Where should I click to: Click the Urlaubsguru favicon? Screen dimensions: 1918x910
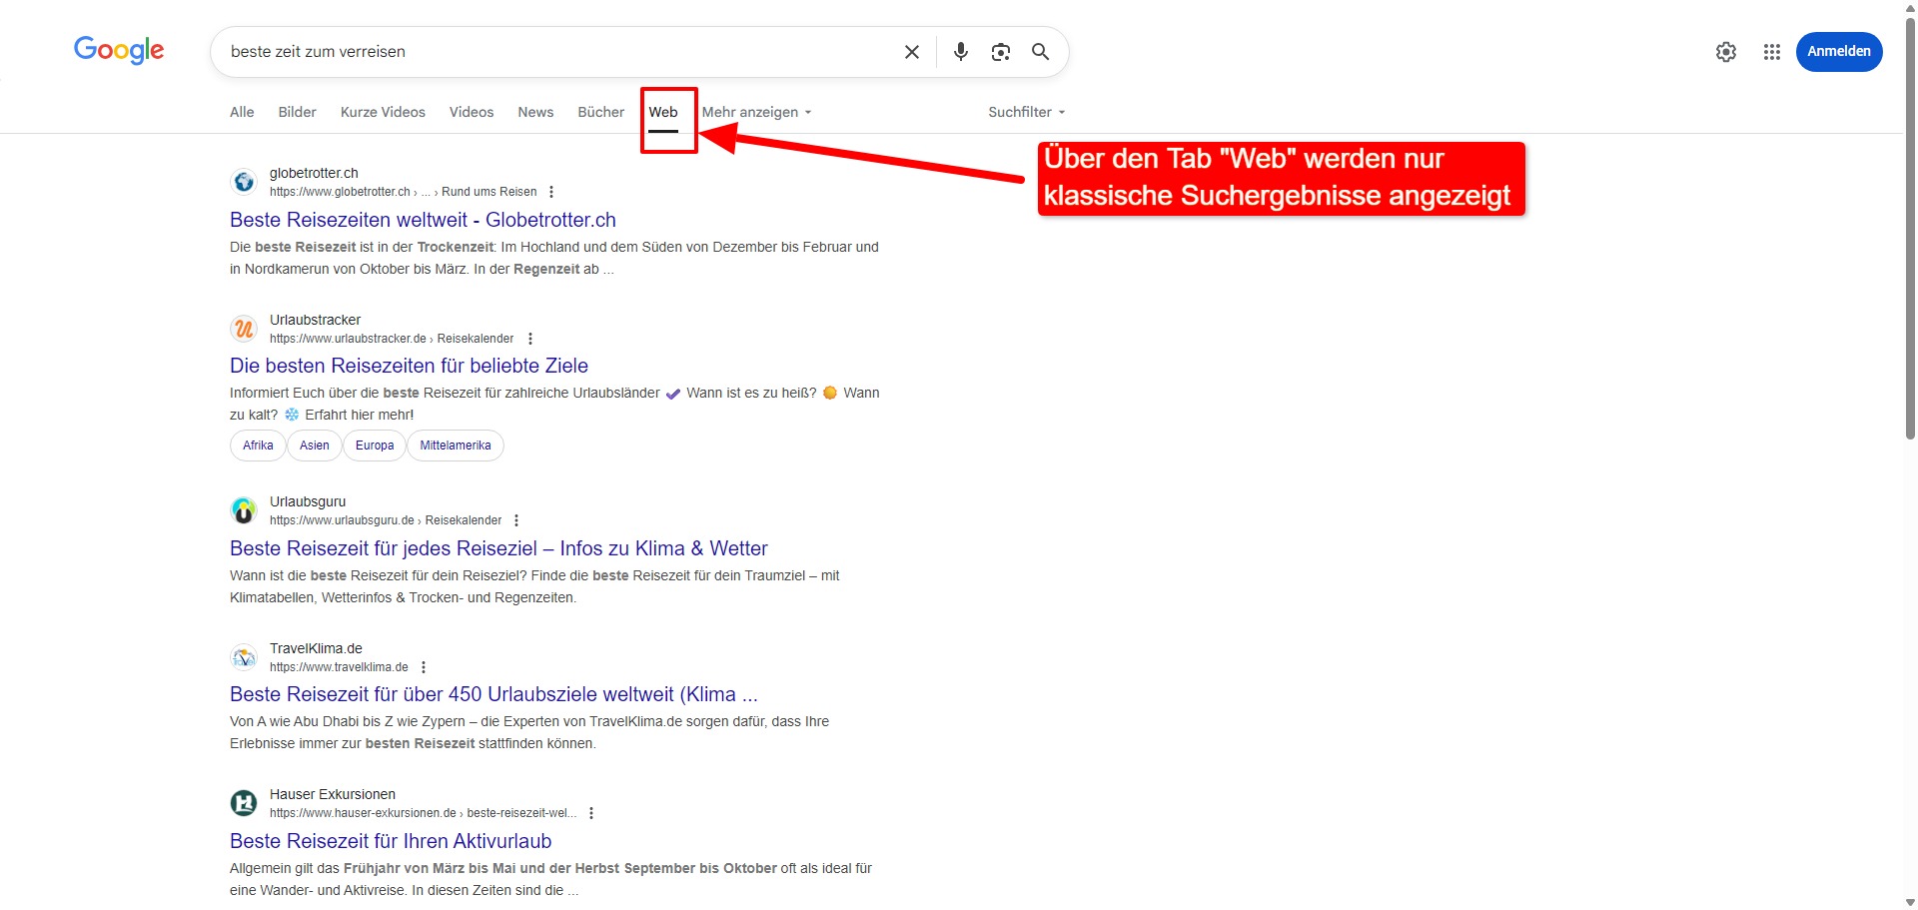point(244,510)
